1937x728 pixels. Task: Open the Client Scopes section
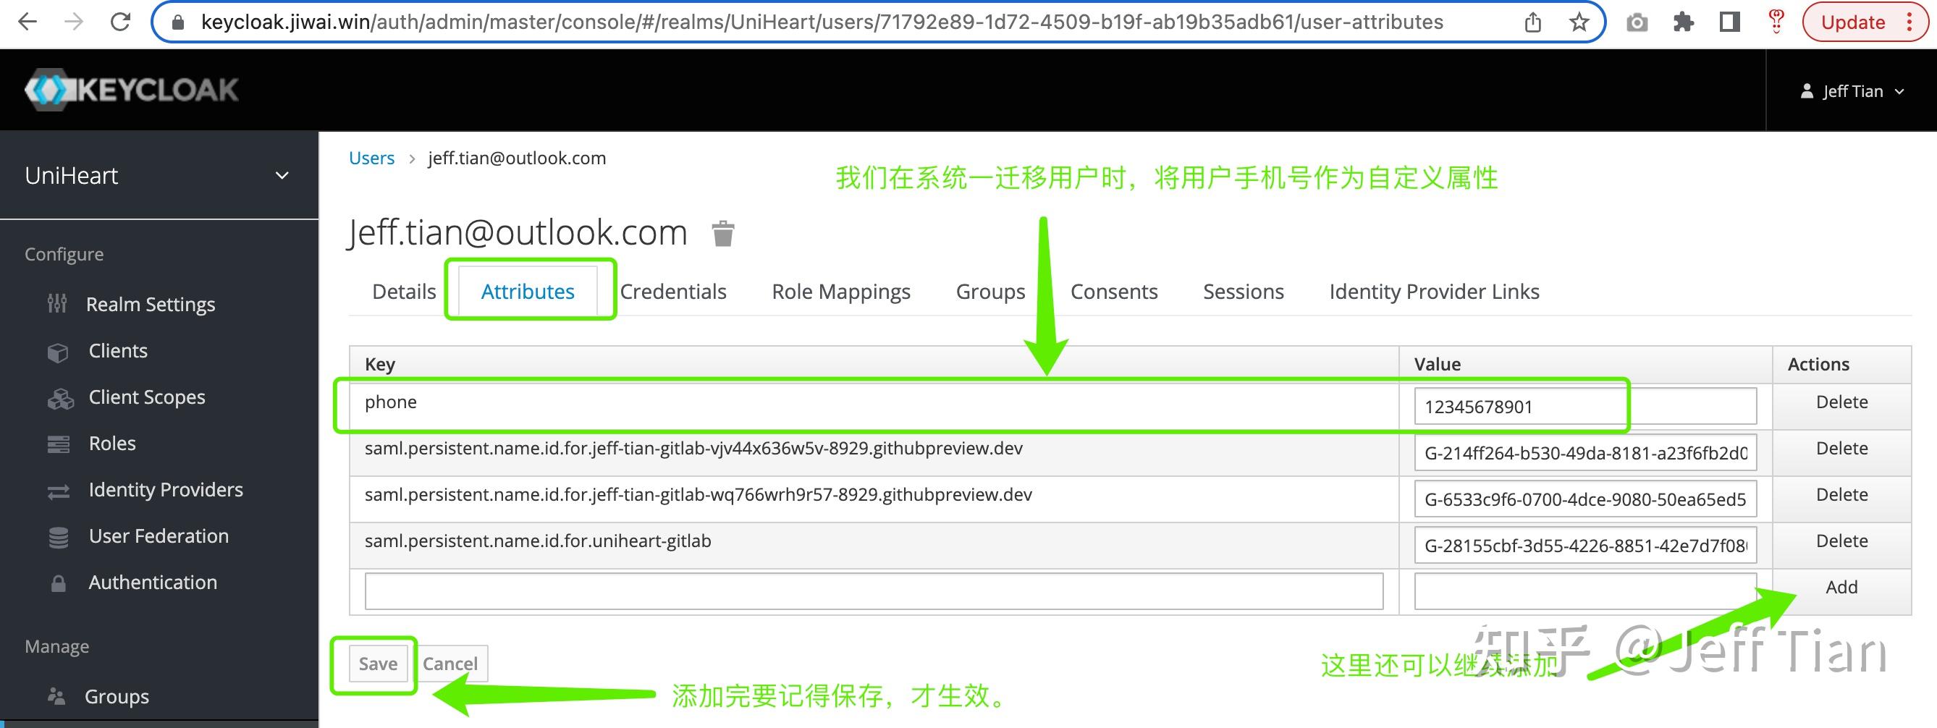[147, 397]
